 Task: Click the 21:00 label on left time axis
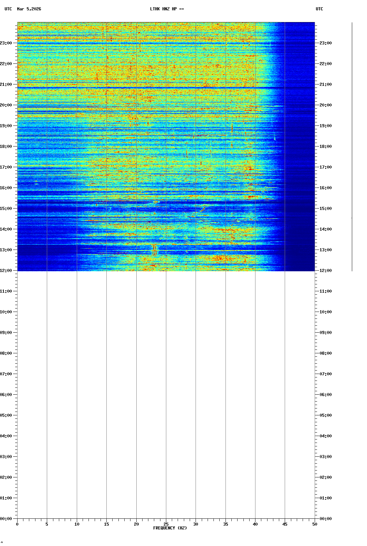[x=6, y=84]
